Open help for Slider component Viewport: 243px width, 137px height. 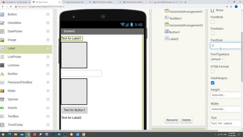[x=48, y=91]
